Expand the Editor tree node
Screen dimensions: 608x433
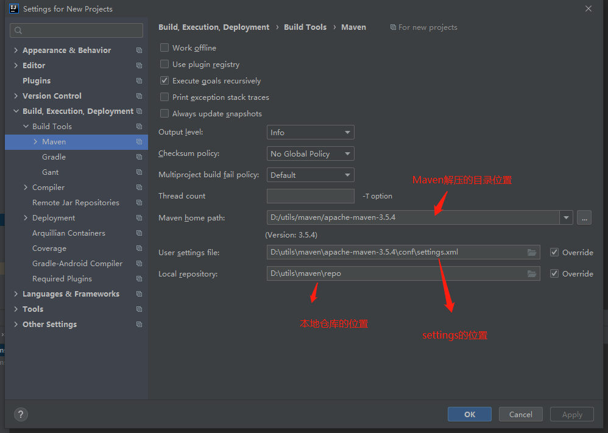(16, 66)
